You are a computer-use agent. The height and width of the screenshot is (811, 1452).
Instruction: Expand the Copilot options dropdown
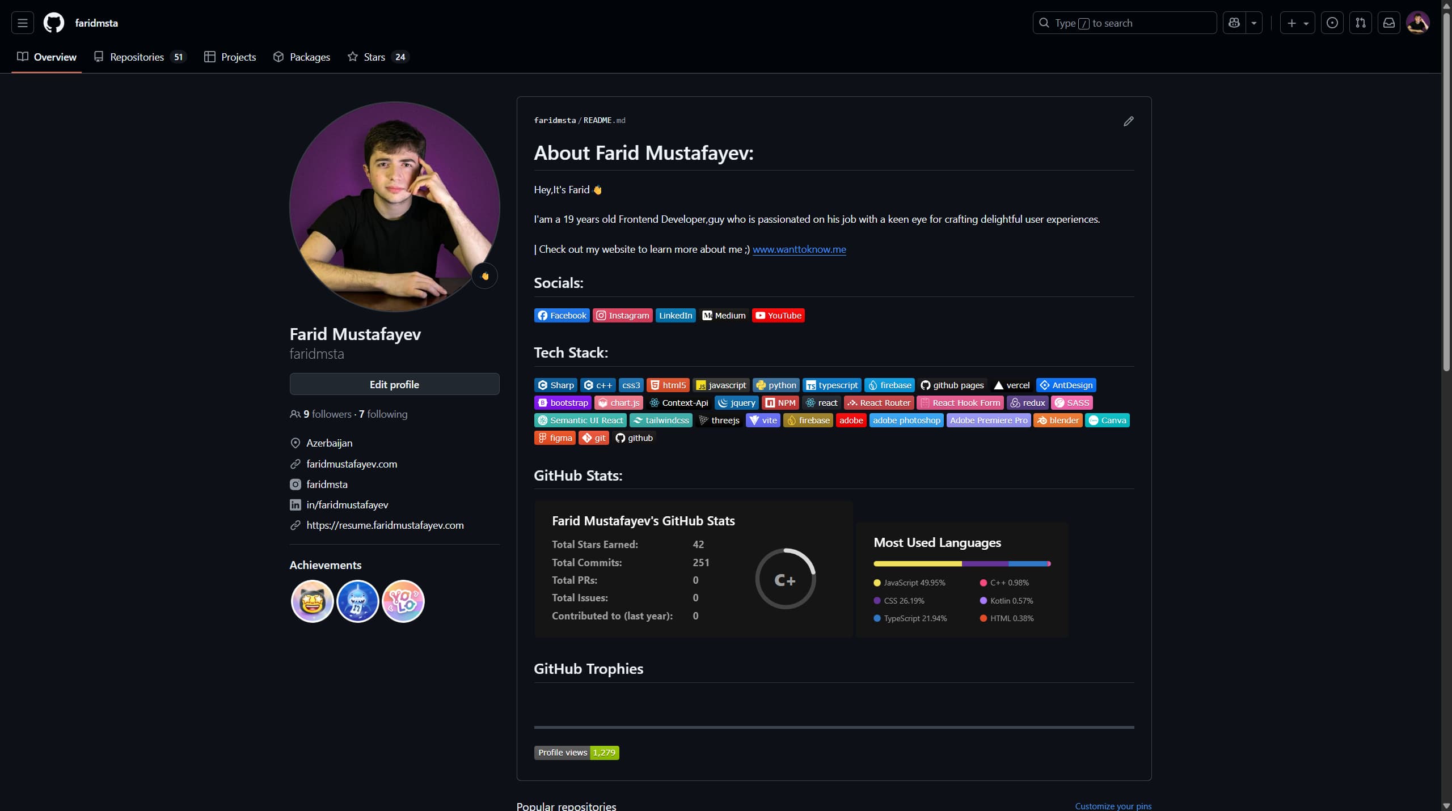coord(1253,23)
